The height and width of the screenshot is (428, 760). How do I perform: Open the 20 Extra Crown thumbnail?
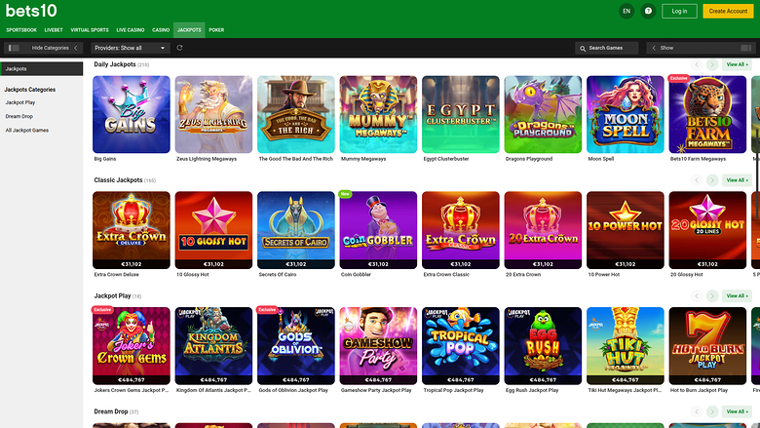(x=544, y=230)
